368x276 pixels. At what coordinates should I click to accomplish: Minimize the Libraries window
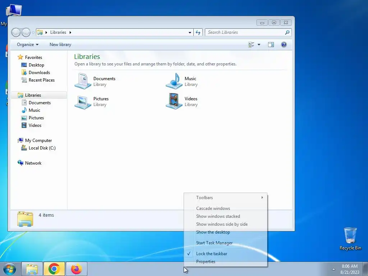point(262,23)
